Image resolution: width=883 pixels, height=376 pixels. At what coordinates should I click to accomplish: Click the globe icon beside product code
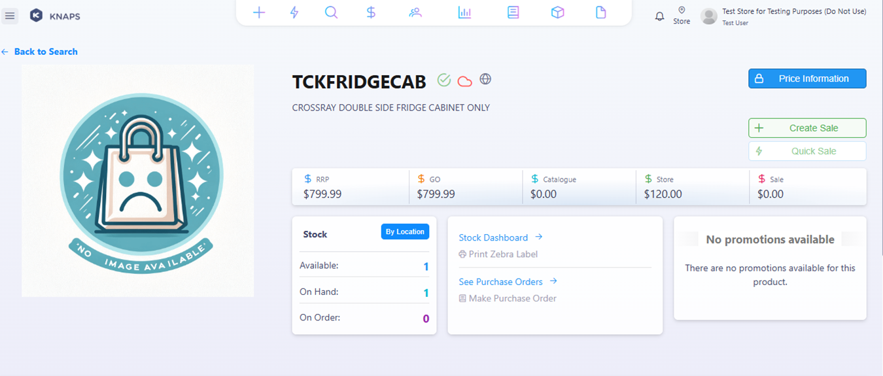tap(485, 79)
